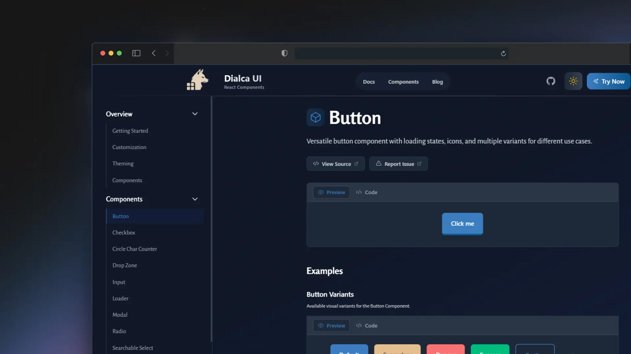Click the sparkles icon inside Try Now

596,81
